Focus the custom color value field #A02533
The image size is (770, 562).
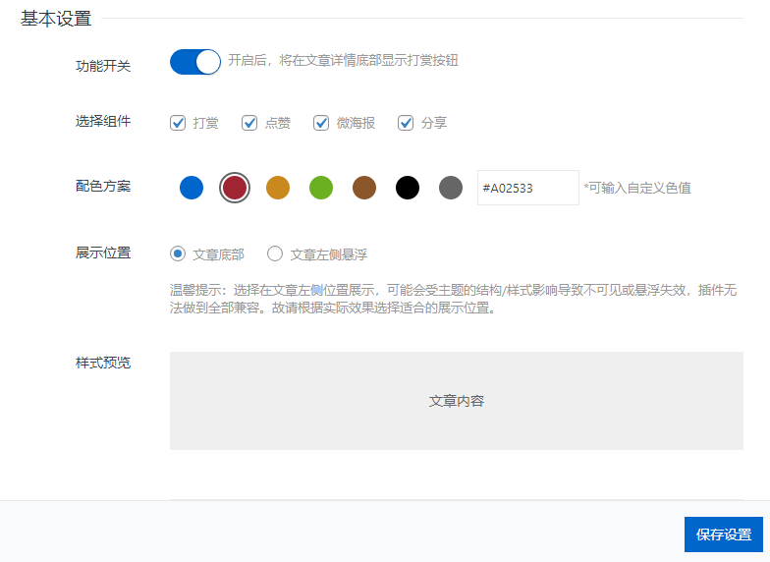coord(528,188)
